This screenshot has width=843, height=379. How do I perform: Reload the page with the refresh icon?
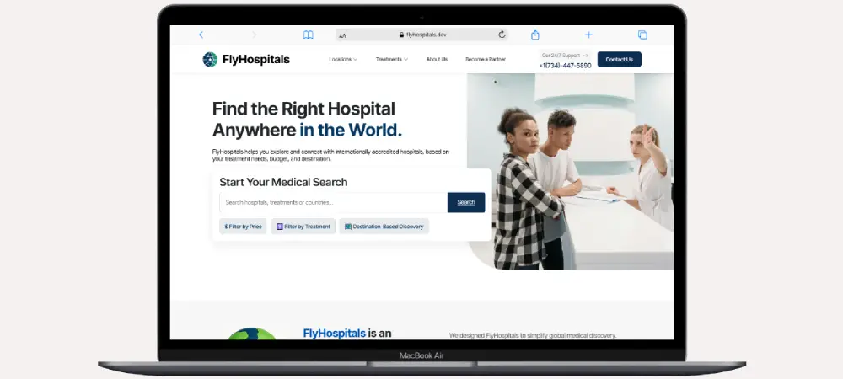click(502, 35)
